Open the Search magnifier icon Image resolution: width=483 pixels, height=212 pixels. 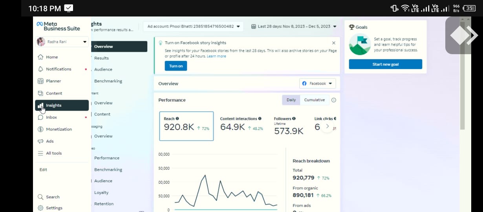[x=40, y=197]
